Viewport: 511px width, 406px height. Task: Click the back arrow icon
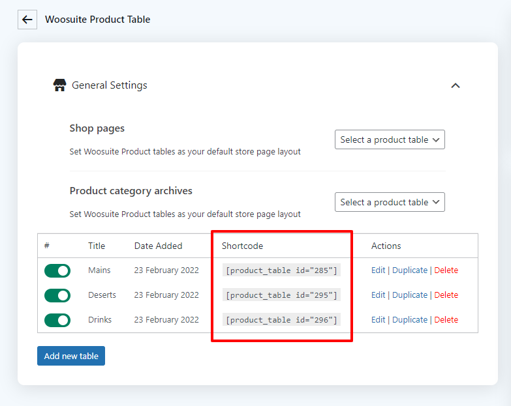pos(27,20)
